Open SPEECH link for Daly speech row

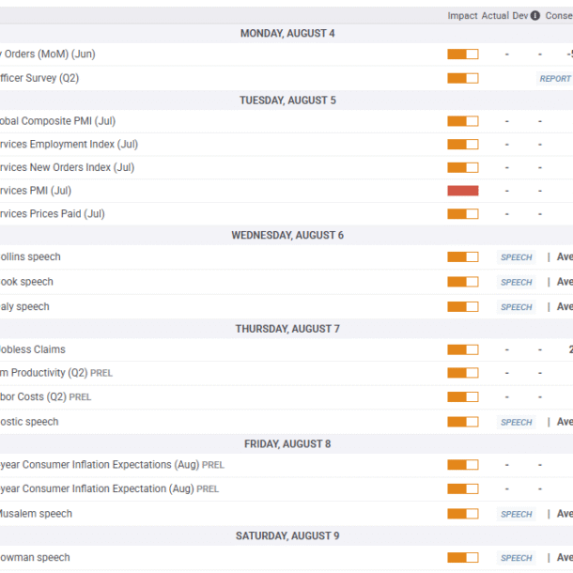click(516, 307)
